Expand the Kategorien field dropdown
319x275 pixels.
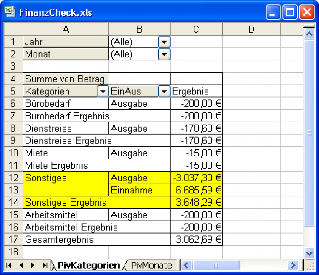click(103, 91)
